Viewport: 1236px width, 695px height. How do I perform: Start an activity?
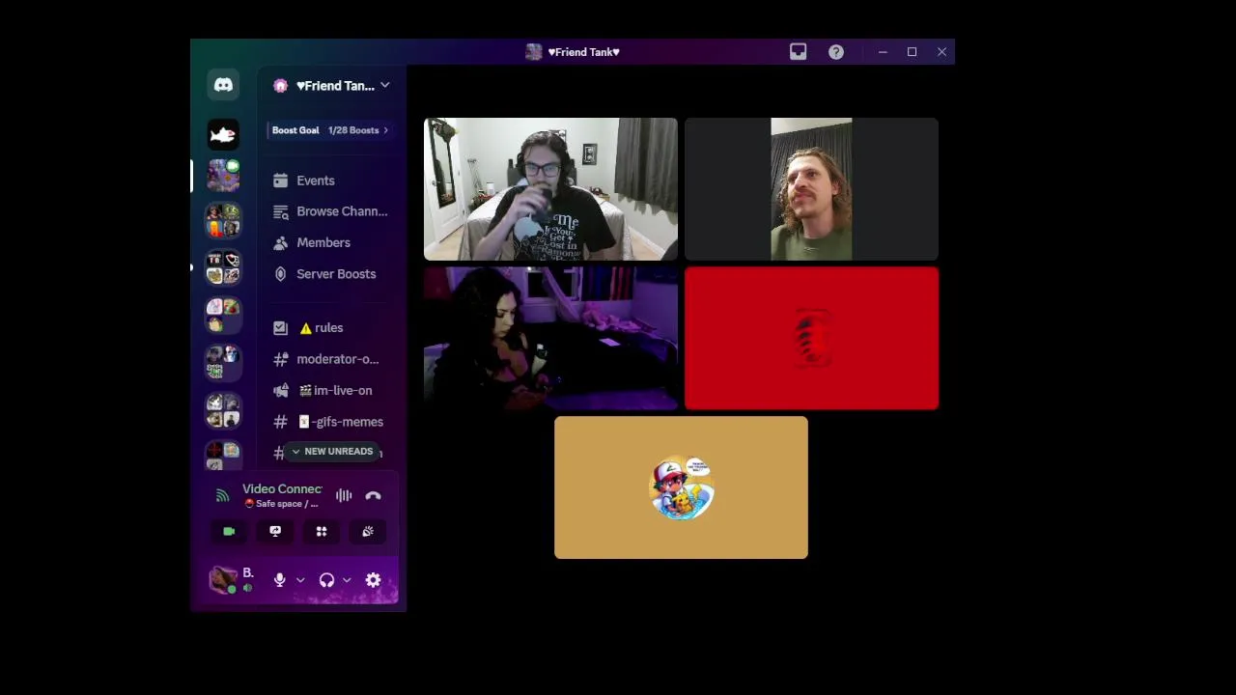pos(322,532)
